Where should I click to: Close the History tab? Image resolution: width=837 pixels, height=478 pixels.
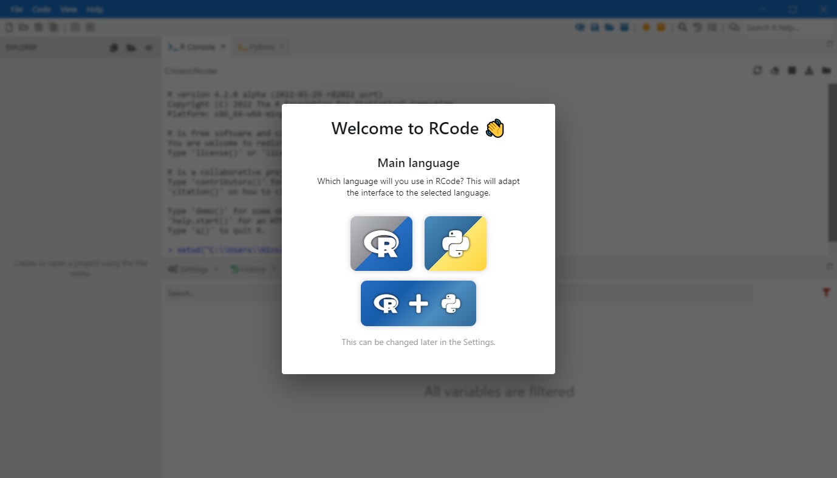click(273, 269)
